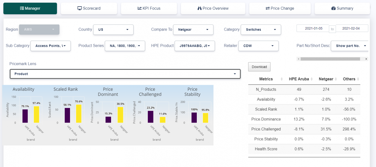Click right arrow of horizontal scrollbar
This screenshot has width=376, height=167.
pyautogui.click(x=366, y=59)
